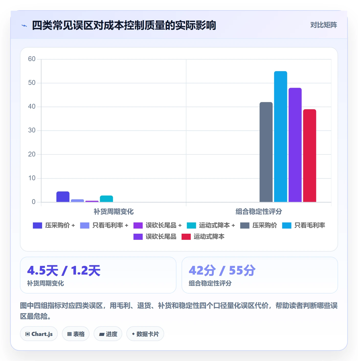
Task: Click the description paragraph starting 图中四组指标
Action: 179,311
